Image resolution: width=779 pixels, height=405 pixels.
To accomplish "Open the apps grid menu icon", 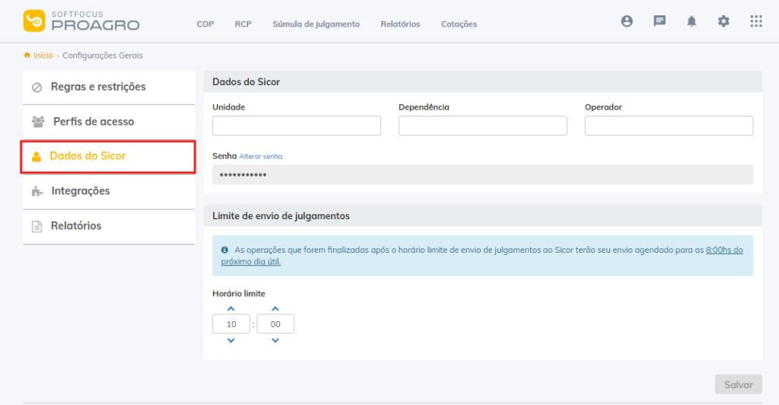I will click(755, 21).
